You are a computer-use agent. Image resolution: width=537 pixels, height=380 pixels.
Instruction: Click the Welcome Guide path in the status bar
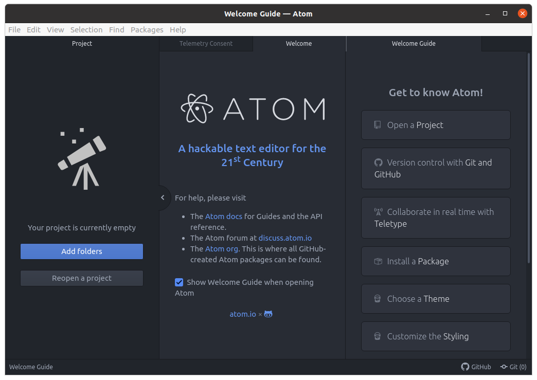coord(31,367)
